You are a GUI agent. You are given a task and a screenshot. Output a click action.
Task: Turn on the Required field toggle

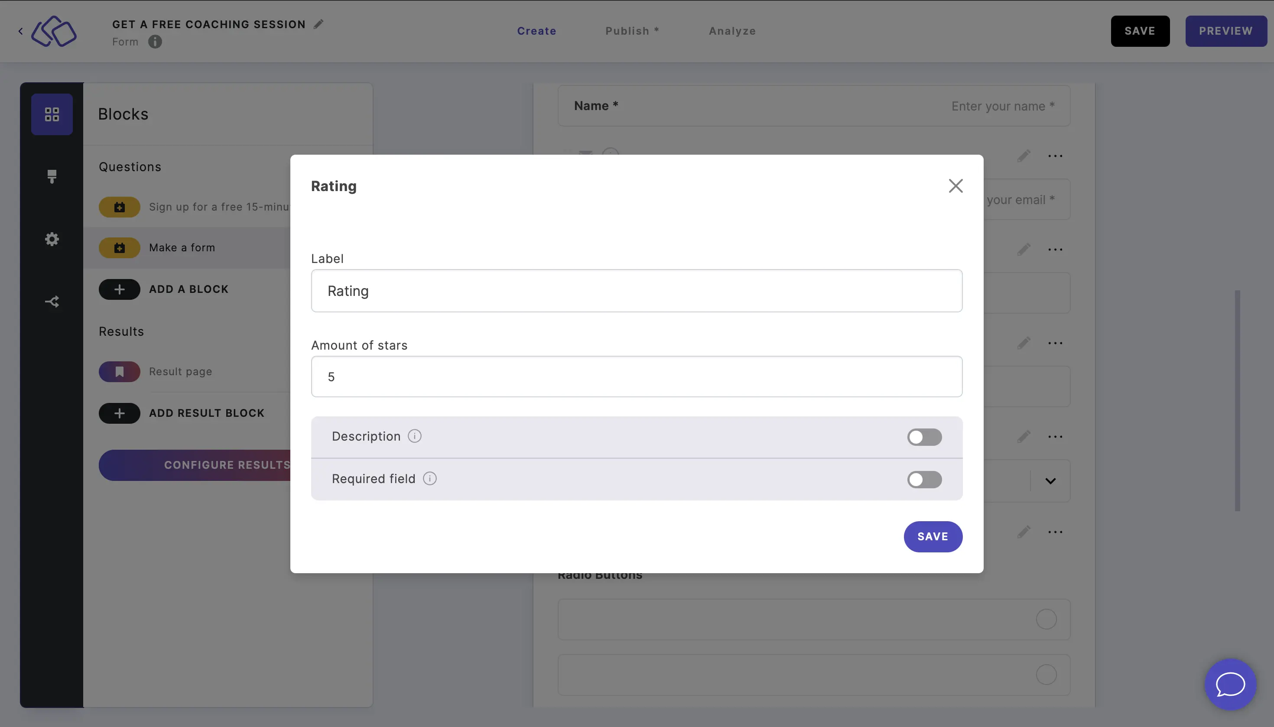[x=924, y=479]
